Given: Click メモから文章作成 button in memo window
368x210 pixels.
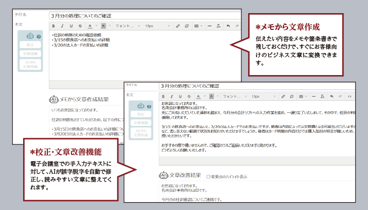Looking at the screenshot, I should coord(30,65).
